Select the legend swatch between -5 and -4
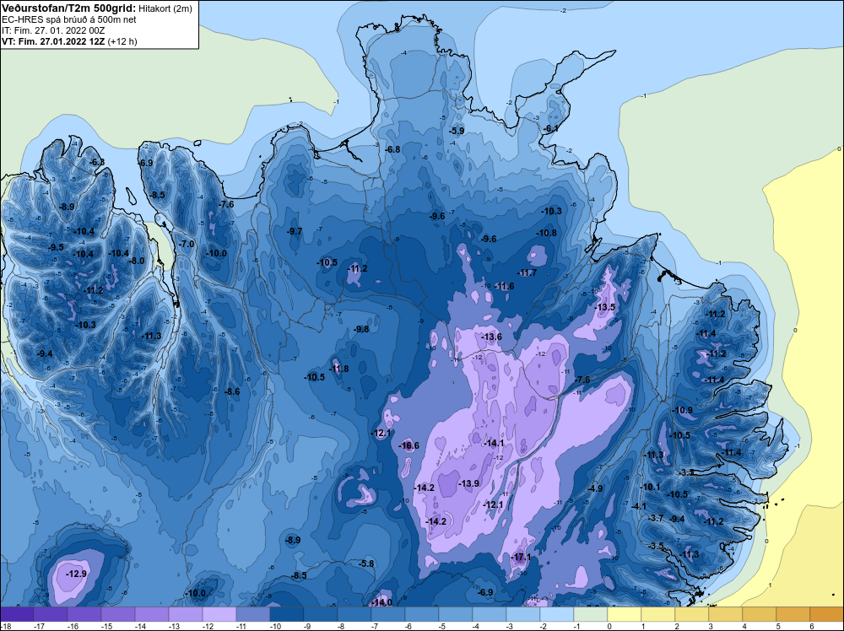Screen dimensions: 844x631 pos(456,614)
